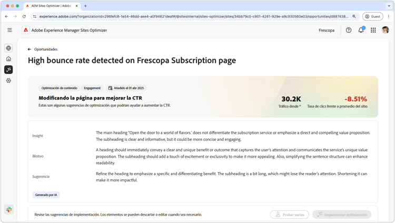
Task: Click the user profile avatar
Action: 386,30
